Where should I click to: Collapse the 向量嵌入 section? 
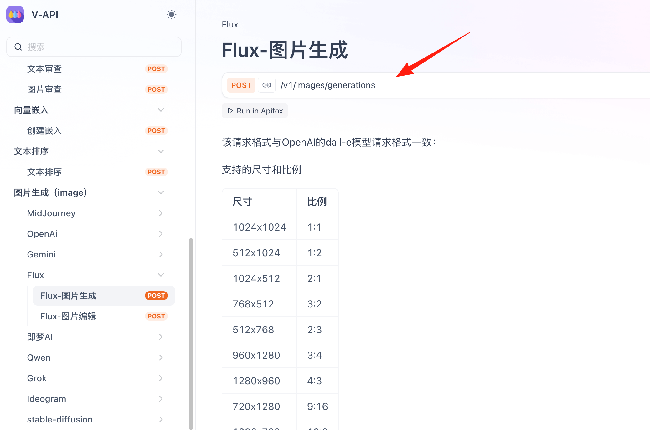coord(161,110)
